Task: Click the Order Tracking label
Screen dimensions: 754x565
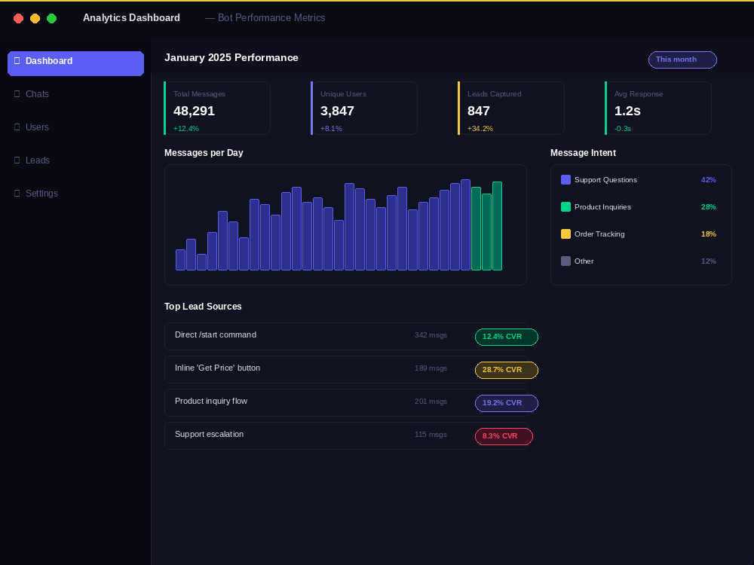Action: tap(599, 234)
